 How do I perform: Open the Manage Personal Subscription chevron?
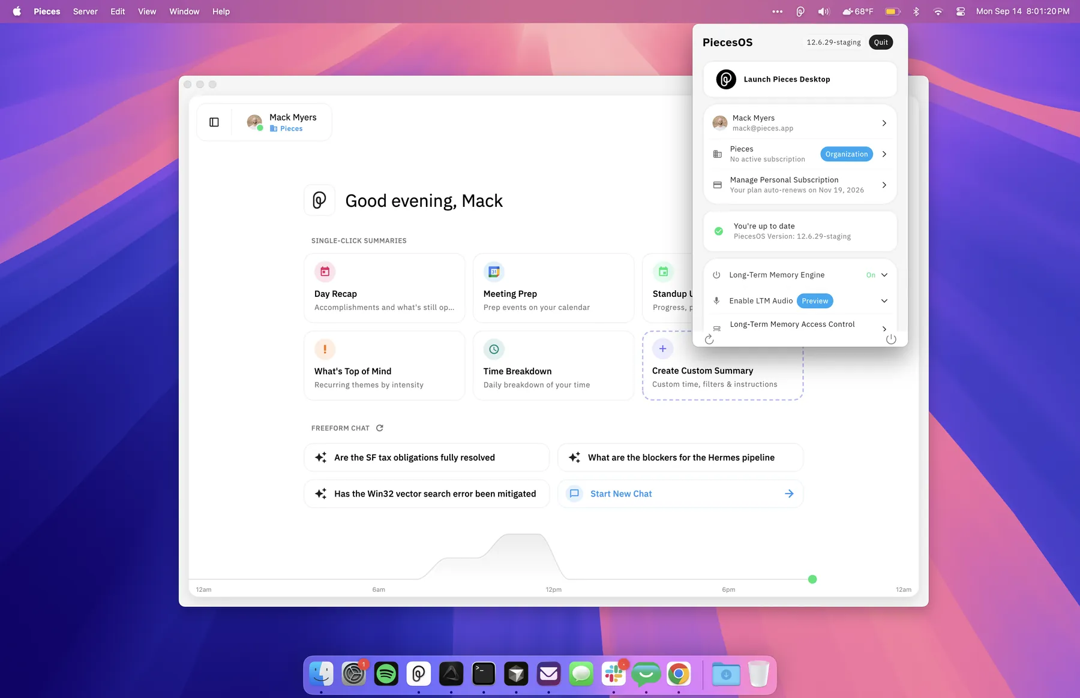[x=884, y=185]
